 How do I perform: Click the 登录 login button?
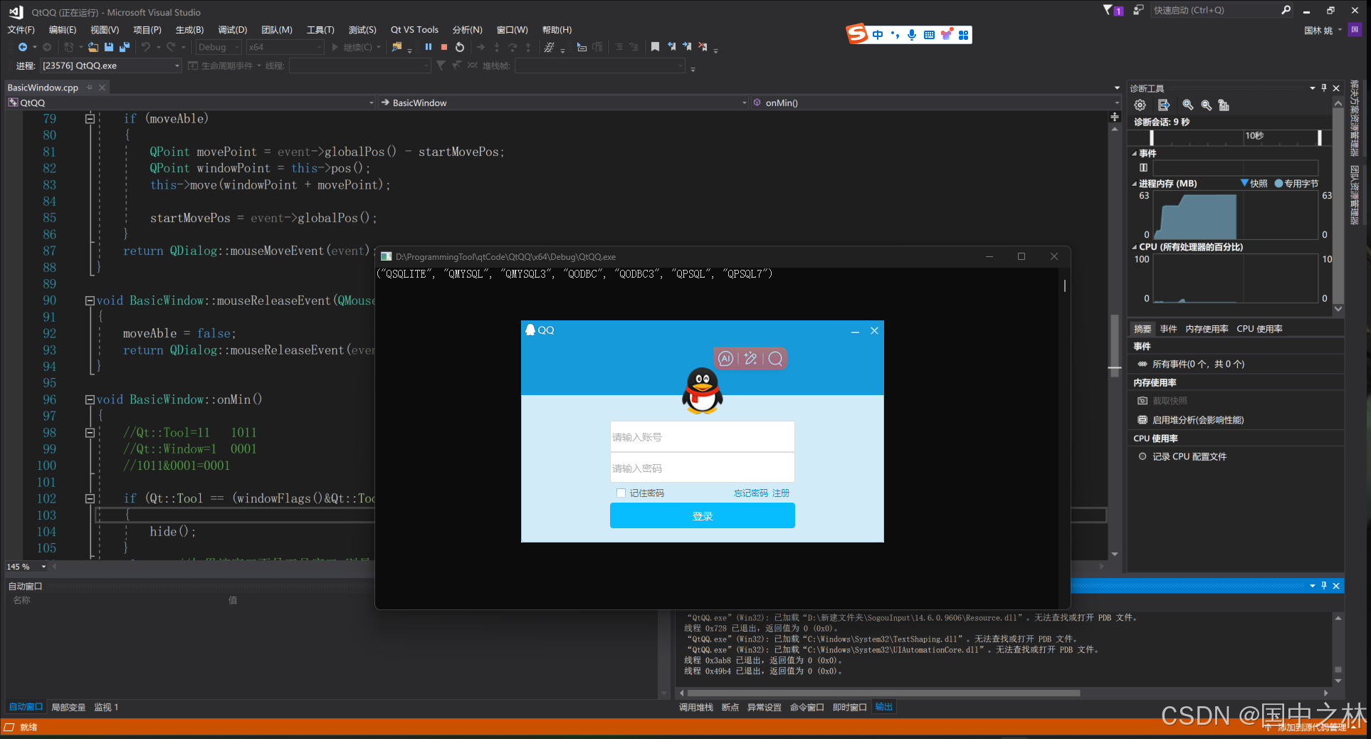click(x=703, y=516)
